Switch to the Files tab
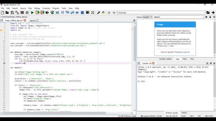This screenshot has width=216, height=121. coord(192,59)
